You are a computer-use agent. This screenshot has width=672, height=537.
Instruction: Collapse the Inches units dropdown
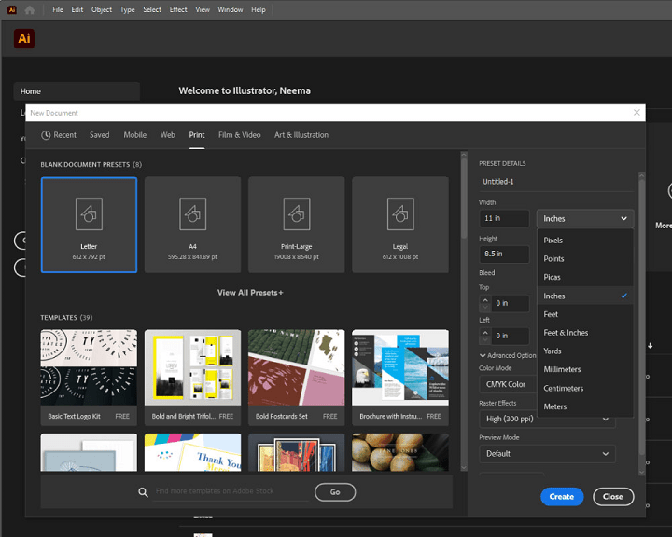coord(585,218)
